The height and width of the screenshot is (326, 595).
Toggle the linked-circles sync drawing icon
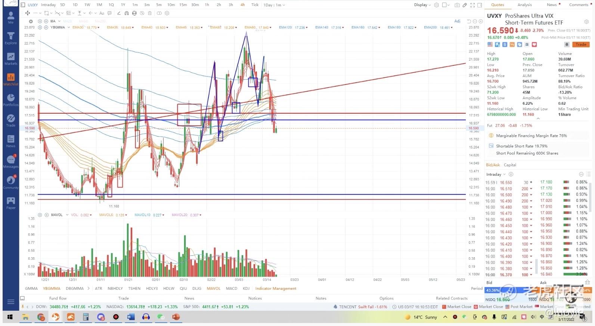tap(159, 13)
